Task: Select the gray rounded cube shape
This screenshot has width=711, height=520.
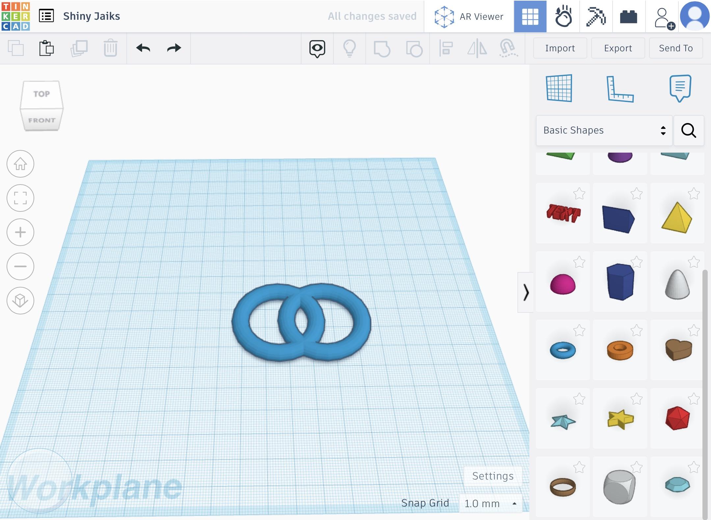Action: tap(620, 487)
